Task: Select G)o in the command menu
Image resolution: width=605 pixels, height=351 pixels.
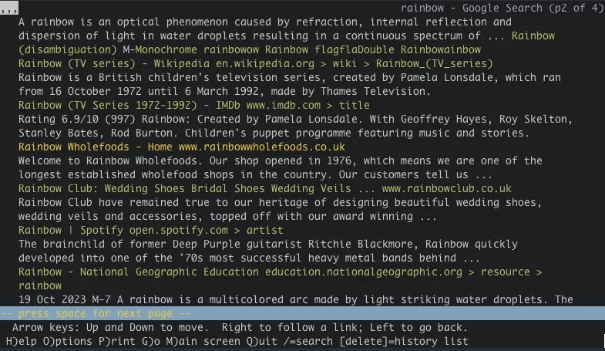Action: click(x=150, y=342)
